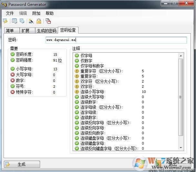Image resolution: width=196 pixels, height=172 pixels.
Task: Switch to the 简单 tab
Action: point(10,31)
